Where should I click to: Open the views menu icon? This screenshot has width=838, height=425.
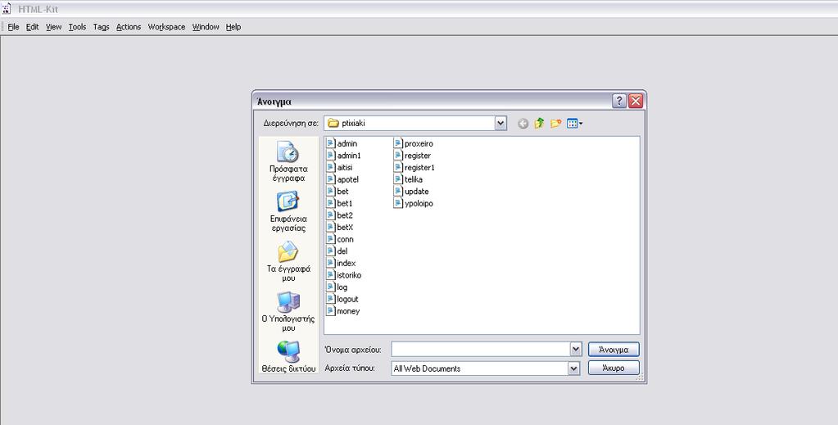click(574, 124)
